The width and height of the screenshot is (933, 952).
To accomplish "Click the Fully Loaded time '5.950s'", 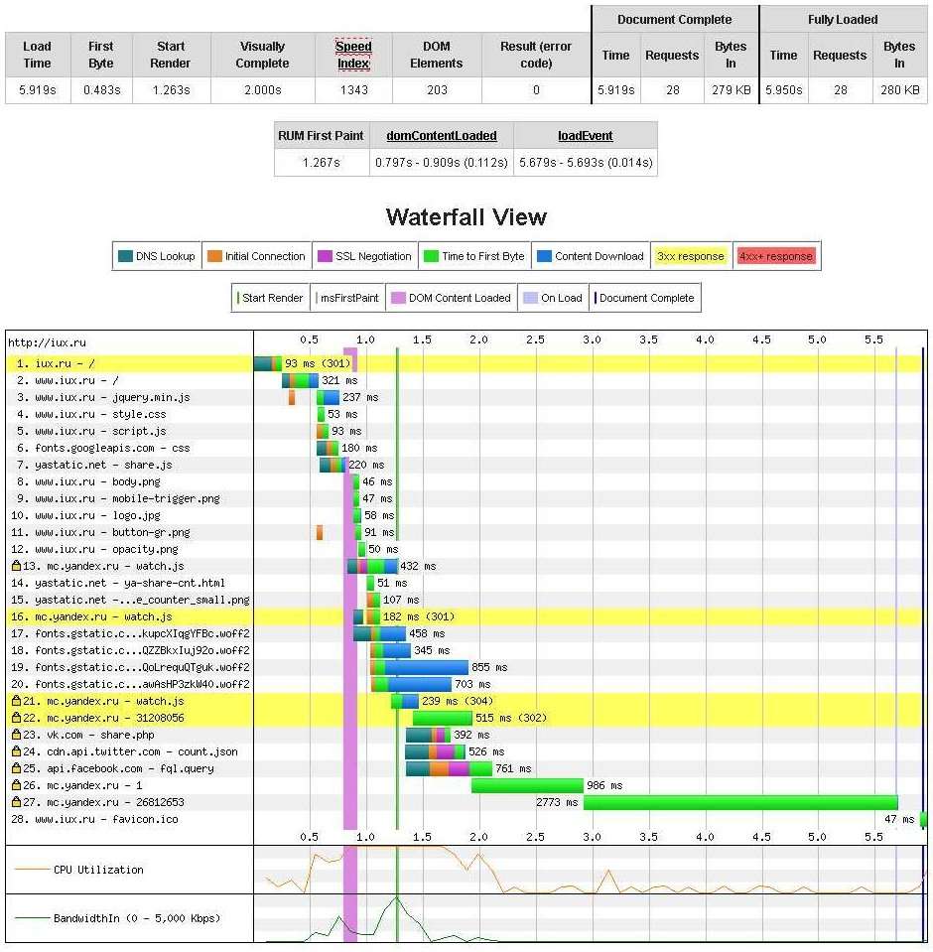I will coord(784,90).
